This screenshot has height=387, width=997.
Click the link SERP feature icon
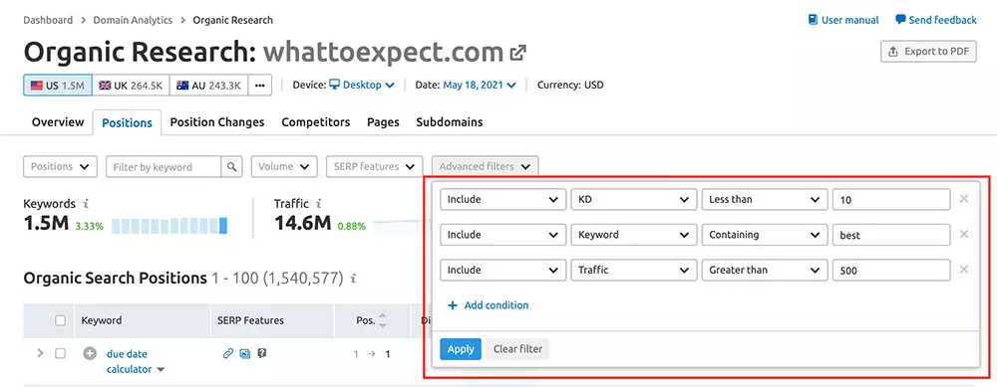tap(228, 354)
